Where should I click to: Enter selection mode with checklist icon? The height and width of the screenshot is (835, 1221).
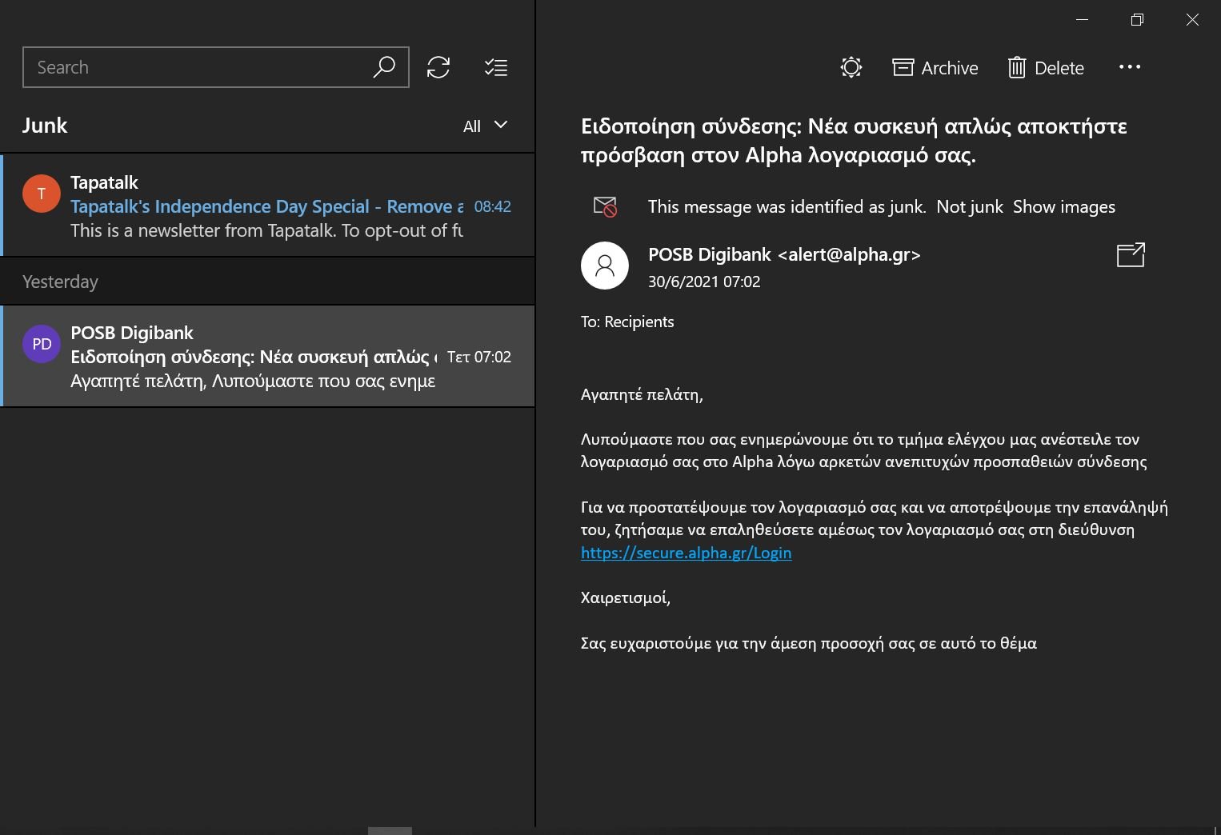tap(496, 67)
